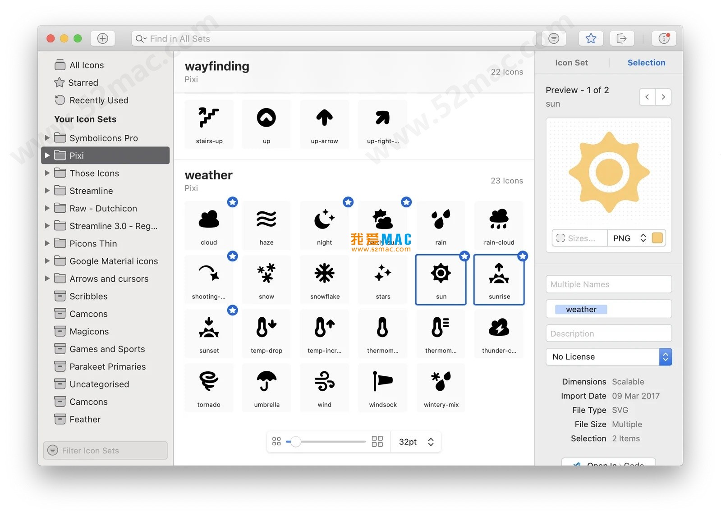Image resolution: width=721 pixels, height=516 pixels.
Task: Select the wintery-mix icon
Action: (x=441, y=388)
